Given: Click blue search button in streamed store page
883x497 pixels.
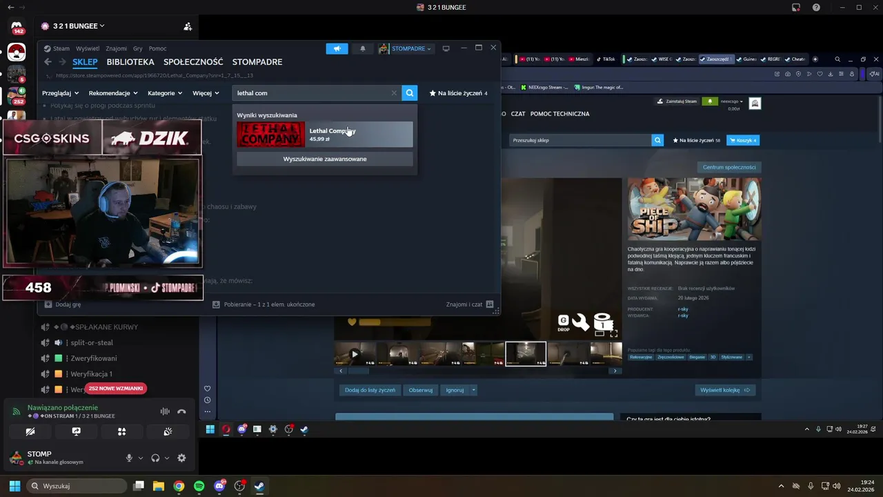Looking at the screenshot, I should pos(657,140).
